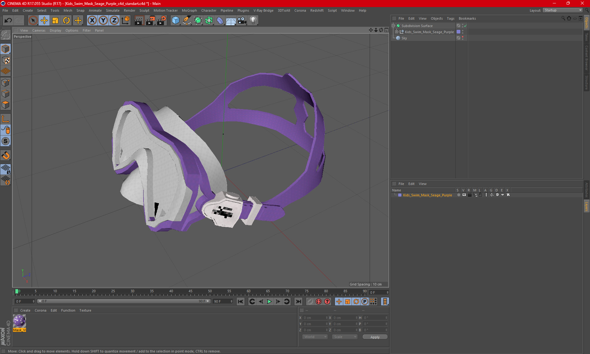The image size is (590, 354).
Task: Click the Undo arrow icon
Action: 8,20
